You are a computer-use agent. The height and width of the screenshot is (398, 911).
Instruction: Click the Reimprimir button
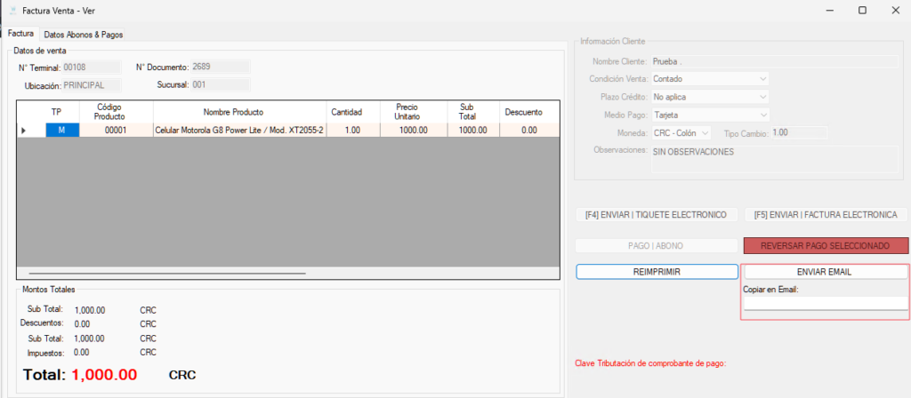(657, 272)
